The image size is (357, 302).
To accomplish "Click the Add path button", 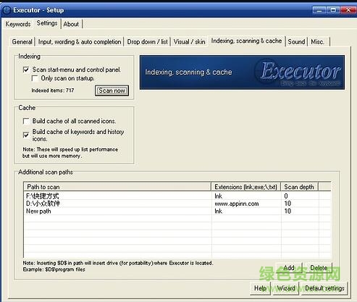I will click(x=289, y=268).
